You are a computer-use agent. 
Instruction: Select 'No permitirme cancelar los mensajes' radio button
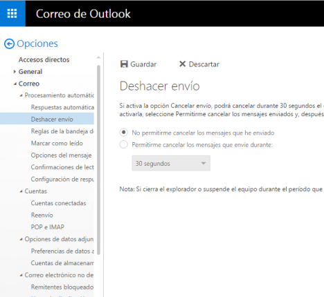(124, 133)
